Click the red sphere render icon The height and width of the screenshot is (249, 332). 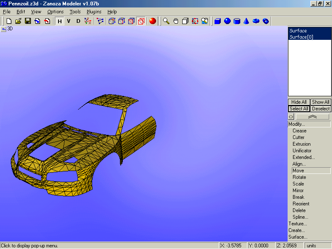point(153,21)
